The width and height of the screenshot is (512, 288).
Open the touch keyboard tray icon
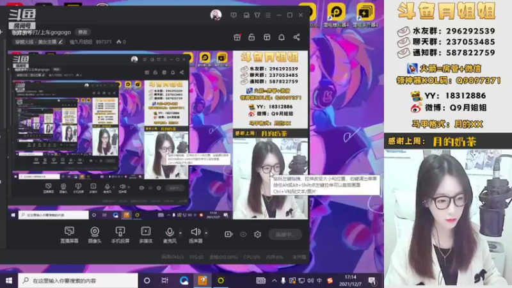pos(260,280)
